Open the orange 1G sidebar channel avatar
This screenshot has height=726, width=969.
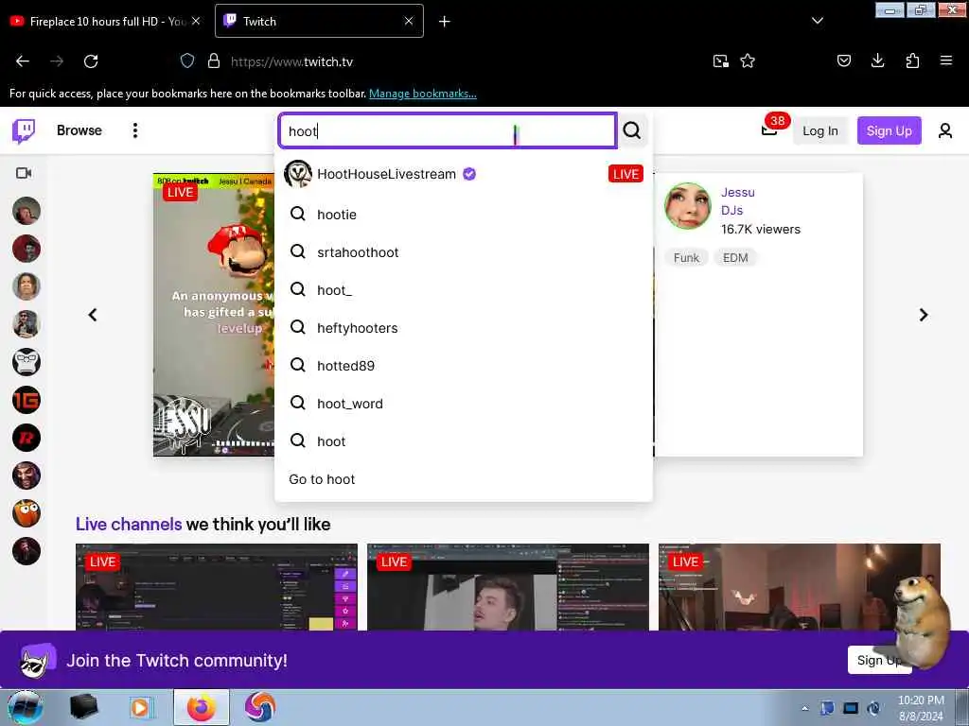pyautogui.click(x=26, y=400)
